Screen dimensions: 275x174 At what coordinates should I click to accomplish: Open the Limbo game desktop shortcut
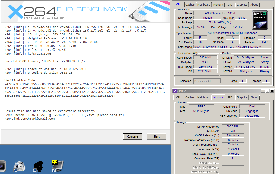click(38, 167)
